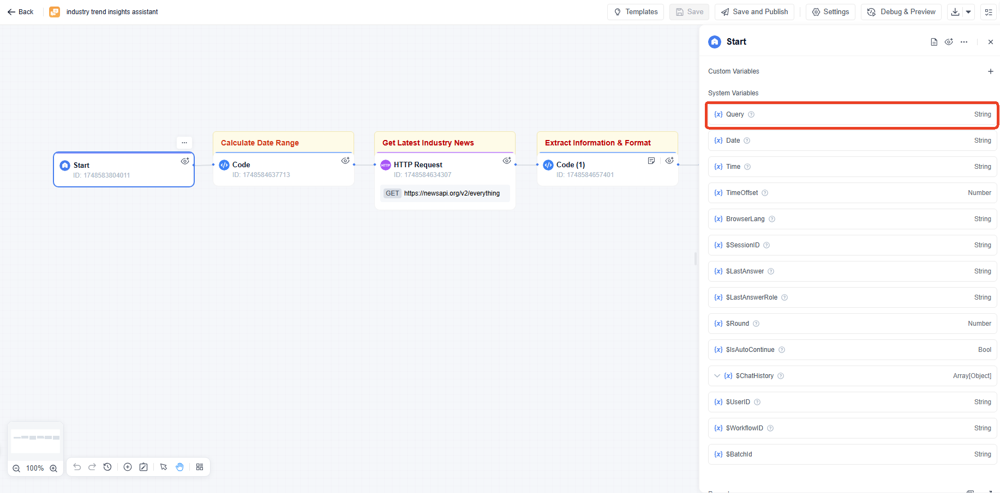The width and height of the screenshot is (1000, 493).
Task: Click help icon next to TimeOffset
Action: [x=765, y=193]
